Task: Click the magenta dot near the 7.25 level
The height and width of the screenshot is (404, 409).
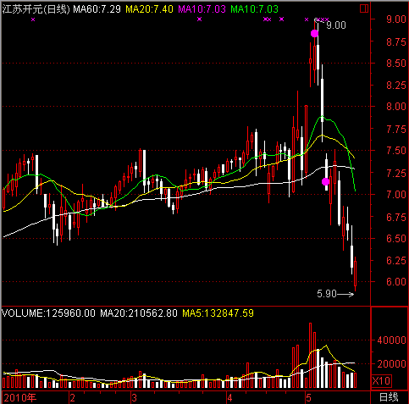Action: click(325, 181)
